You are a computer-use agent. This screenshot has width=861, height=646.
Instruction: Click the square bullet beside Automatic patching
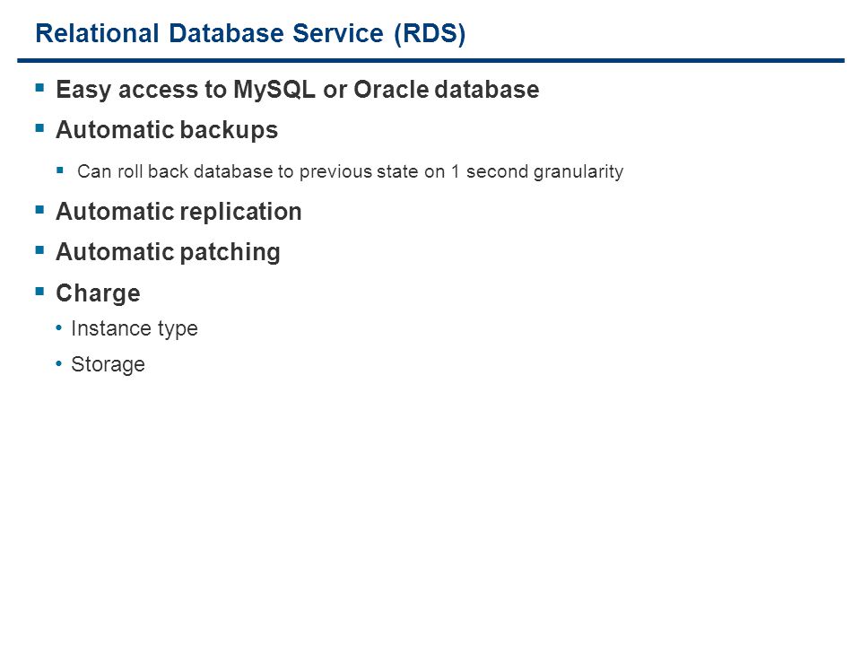coord(39,250)
